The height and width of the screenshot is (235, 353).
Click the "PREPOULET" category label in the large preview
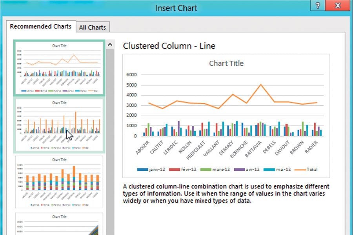196,150
